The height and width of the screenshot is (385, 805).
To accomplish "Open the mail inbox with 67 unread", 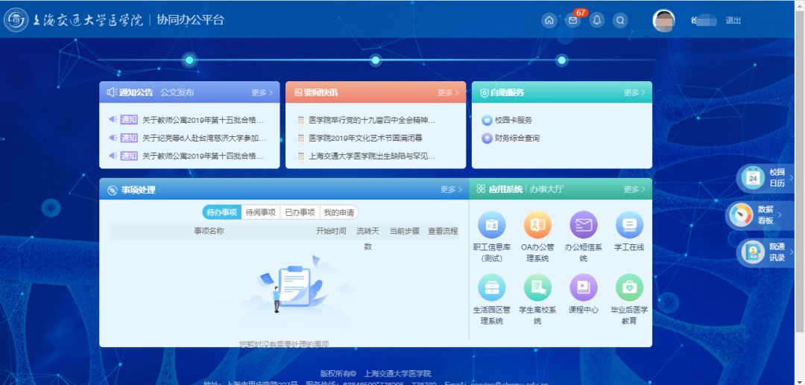I will pos(572,21).
